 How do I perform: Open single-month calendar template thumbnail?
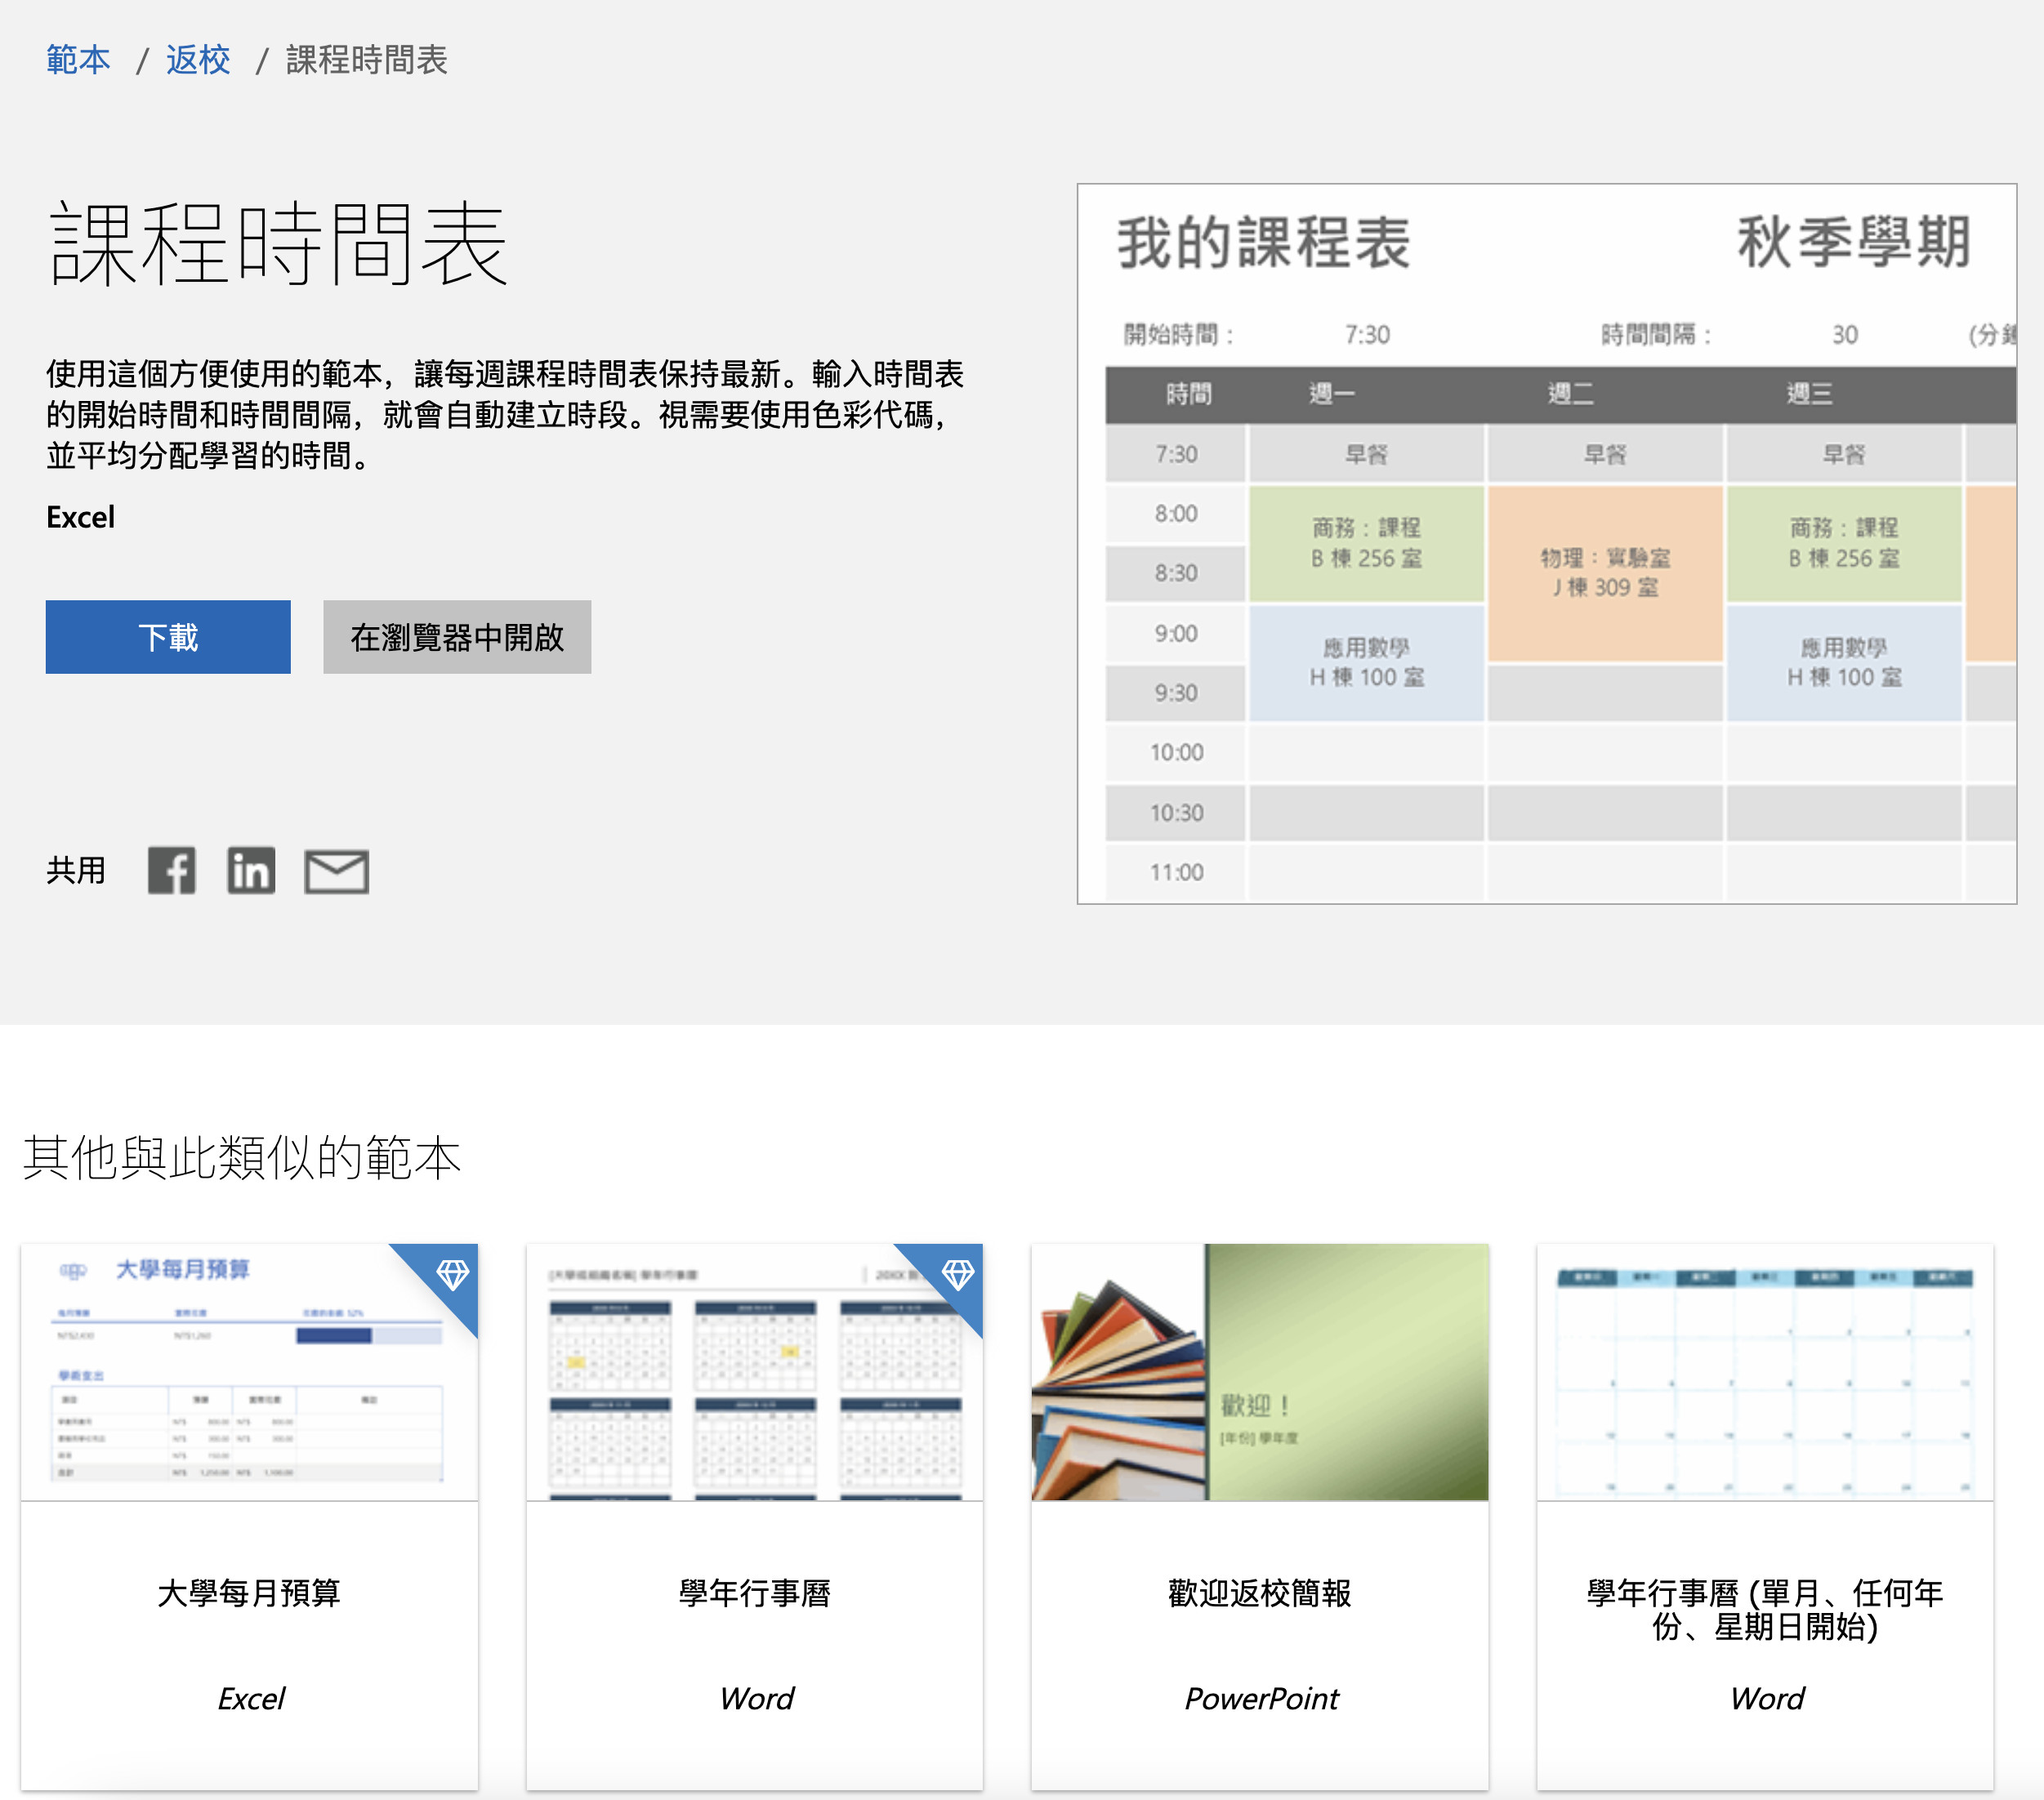1764,1371
